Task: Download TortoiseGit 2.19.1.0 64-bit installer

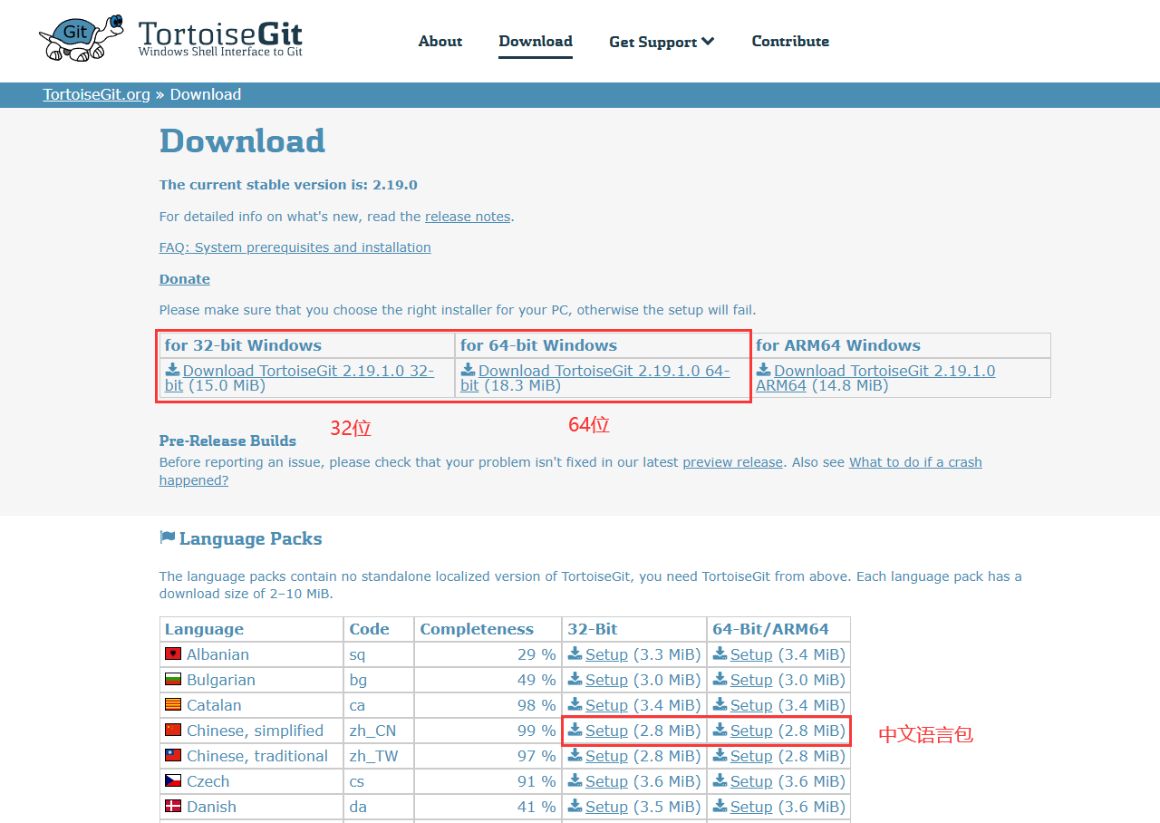Action: [x=594, y=378]
